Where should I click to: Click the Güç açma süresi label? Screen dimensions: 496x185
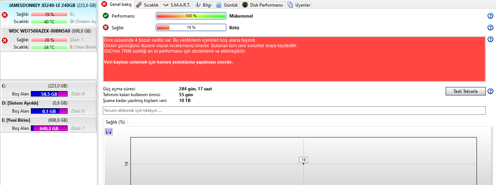pos(120,89)
